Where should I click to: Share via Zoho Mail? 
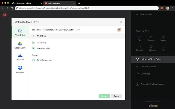point(163,48)
